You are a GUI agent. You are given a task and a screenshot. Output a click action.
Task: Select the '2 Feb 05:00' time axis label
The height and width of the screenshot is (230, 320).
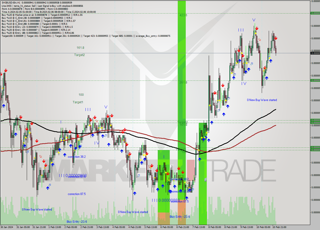(x=71, y=227)
